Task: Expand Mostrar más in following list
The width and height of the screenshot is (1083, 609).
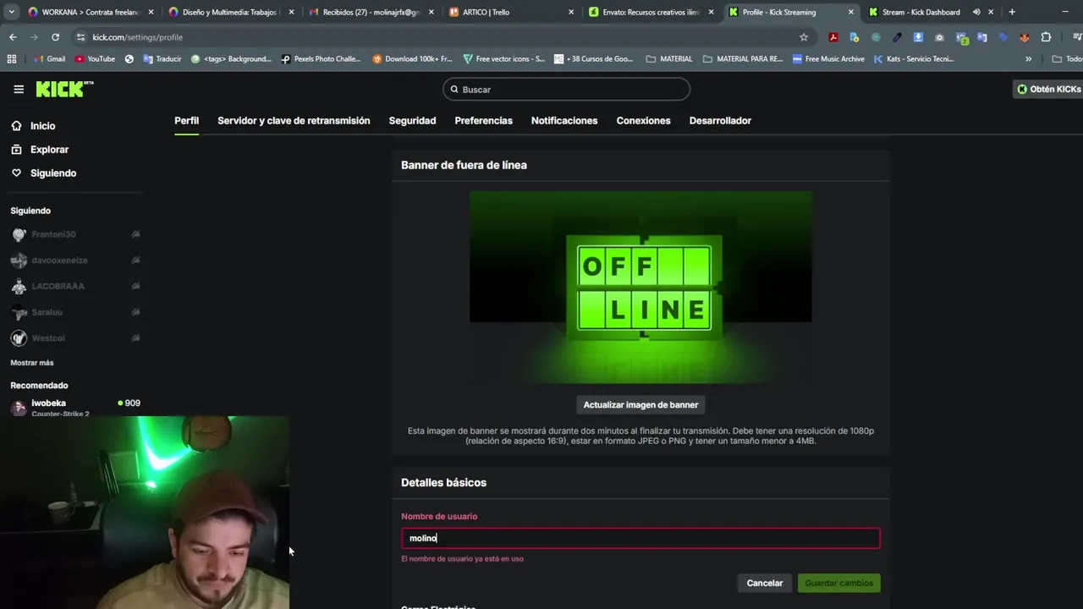Action: point(32,363)
